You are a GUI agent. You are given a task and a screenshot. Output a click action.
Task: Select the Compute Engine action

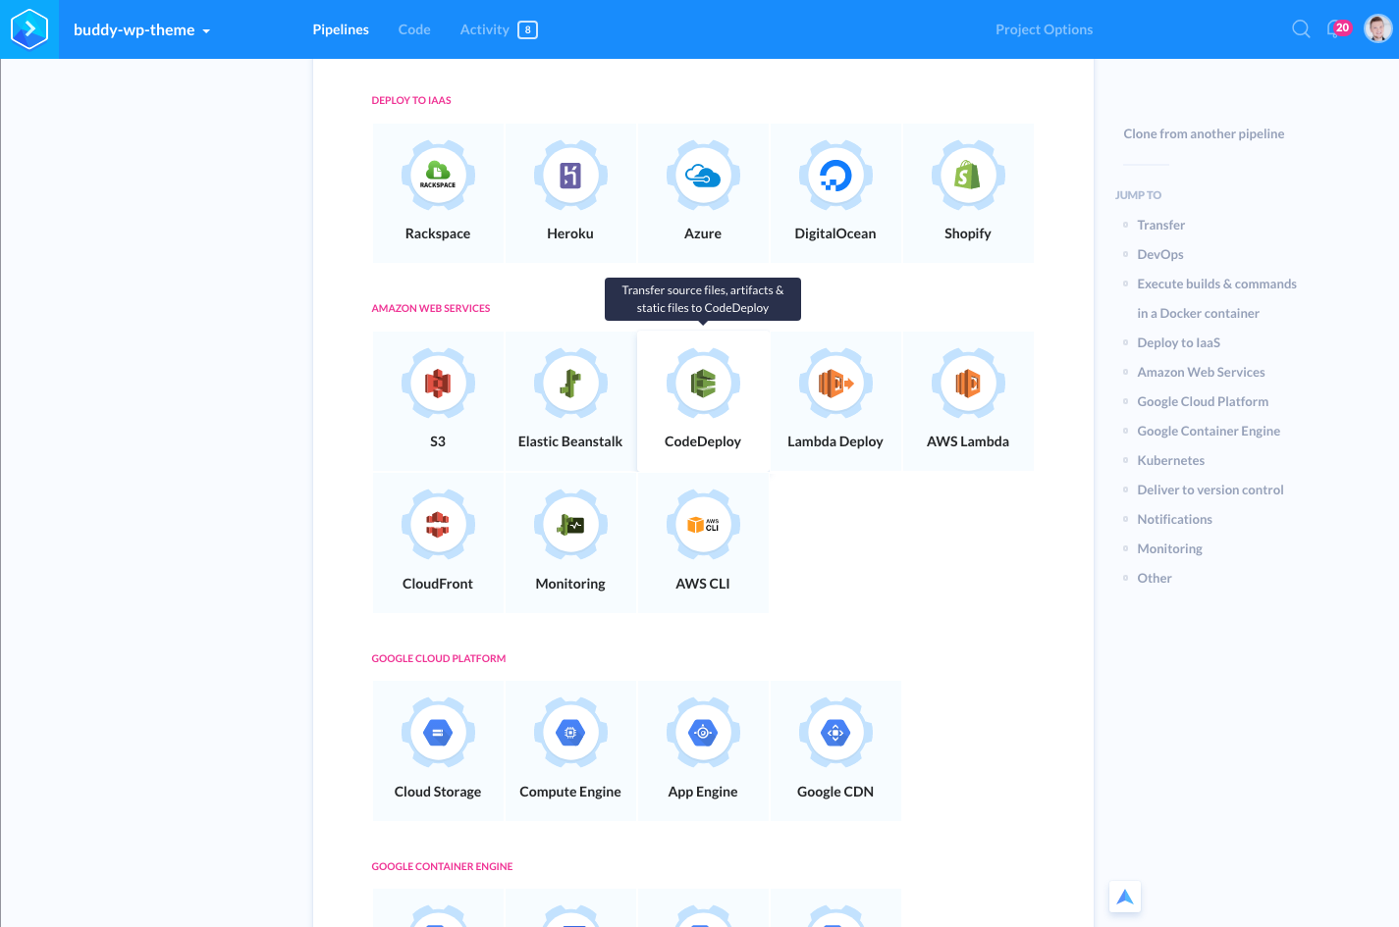point(570,751)
